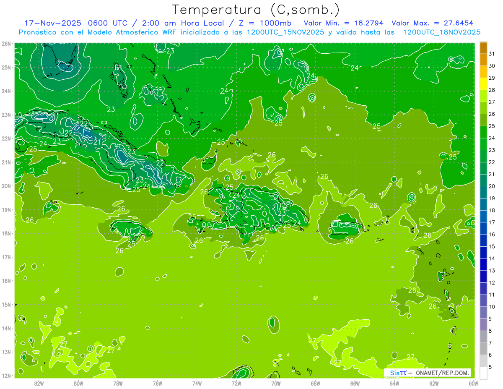This screenshot has width=503, height=389.
Task: Click the latitude axis label "14N"
Action: [x=6, y=328]
